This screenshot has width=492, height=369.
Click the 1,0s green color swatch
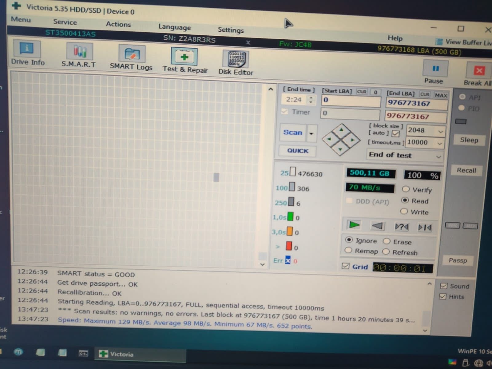290,217
